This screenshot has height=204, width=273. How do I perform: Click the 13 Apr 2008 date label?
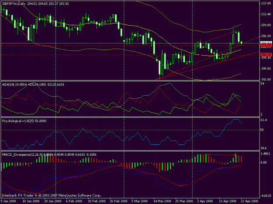[x=228, y=201]
